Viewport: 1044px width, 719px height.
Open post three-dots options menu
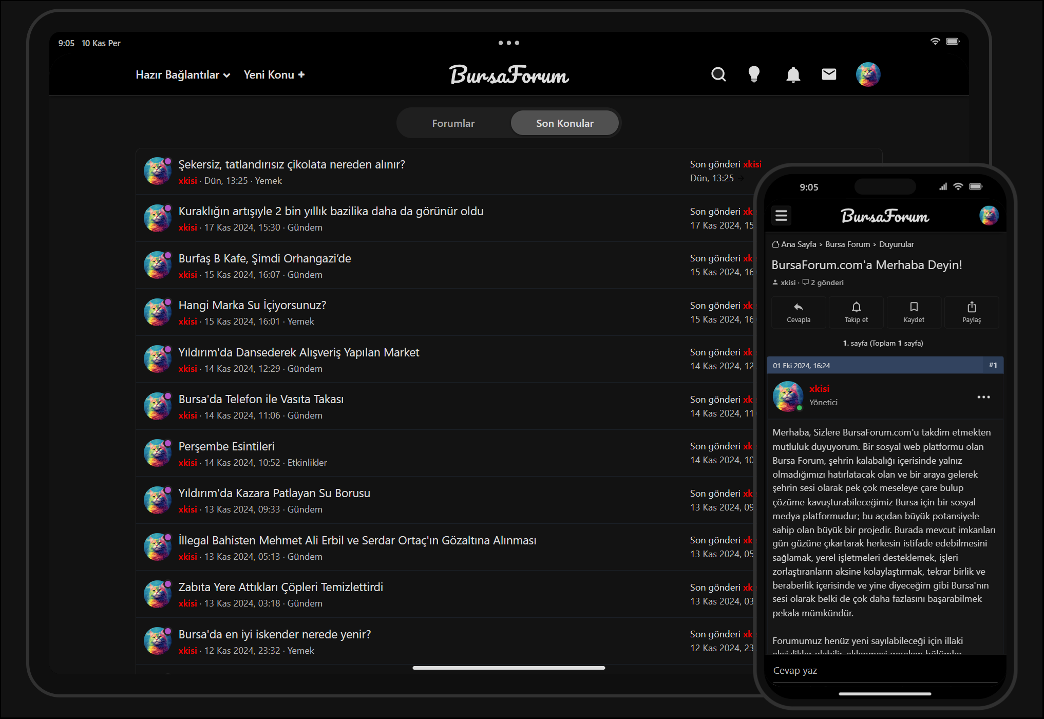(x=983, y=397)
